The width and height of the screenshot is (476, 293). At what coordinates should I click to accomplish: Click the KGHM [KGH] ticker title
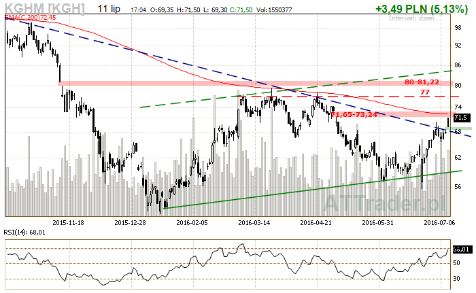(x=45, y=8)
